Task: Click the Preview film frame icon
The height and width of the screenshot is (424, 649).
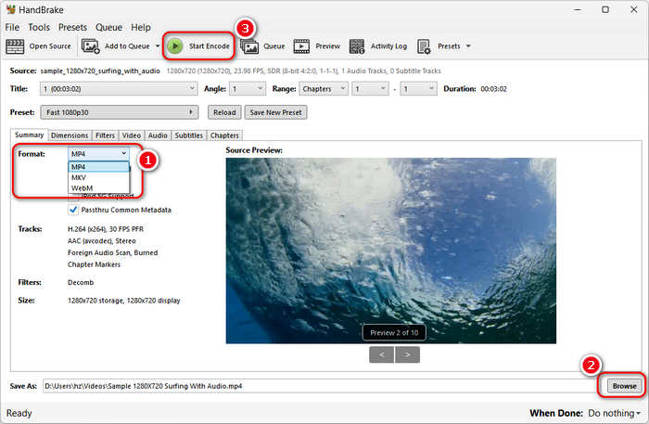Action: tap(301, 46)
